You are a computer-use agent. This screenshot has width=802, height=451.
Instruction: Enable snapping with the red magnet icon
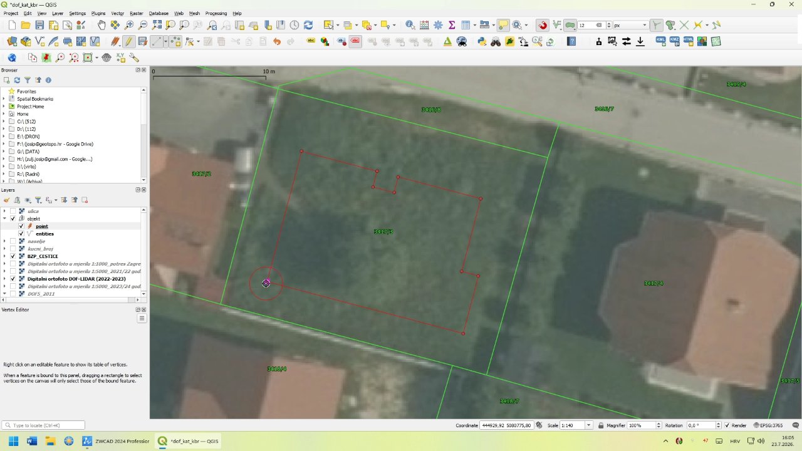click(543, 25)
